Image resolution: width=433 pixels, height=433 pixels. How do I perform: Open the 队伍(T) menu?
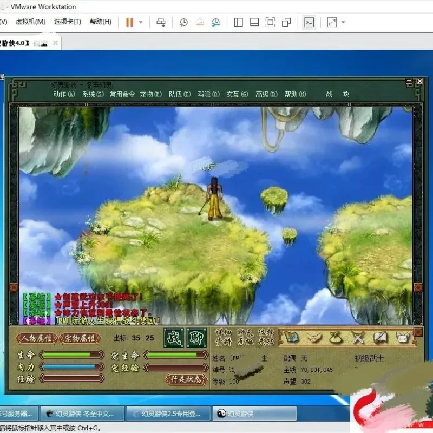[180, 94]
